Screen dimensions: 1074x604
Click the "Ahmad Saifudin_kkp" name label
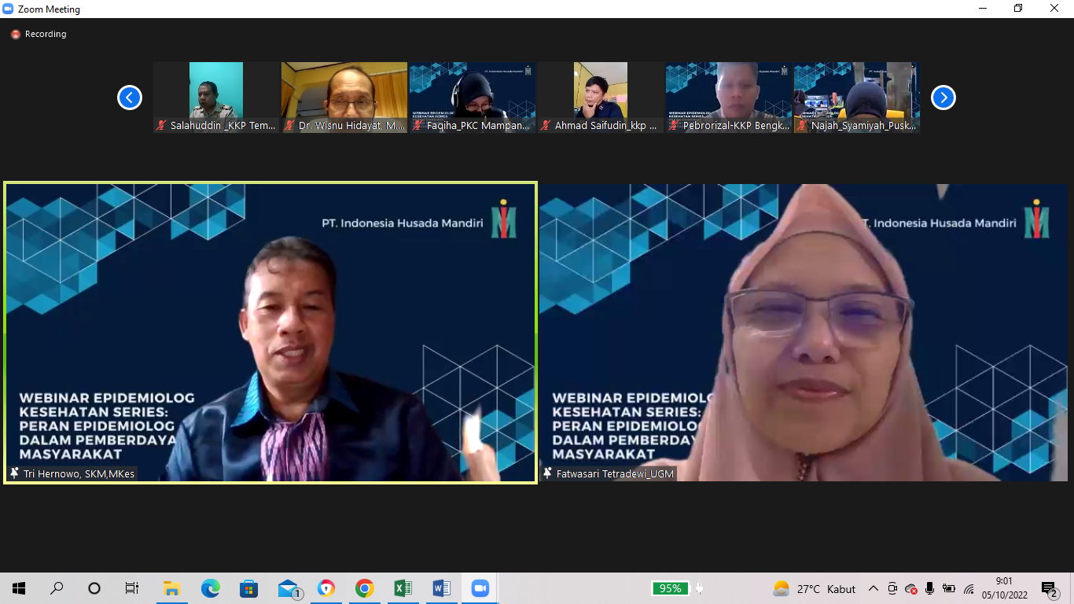click(x=606, y=126)
